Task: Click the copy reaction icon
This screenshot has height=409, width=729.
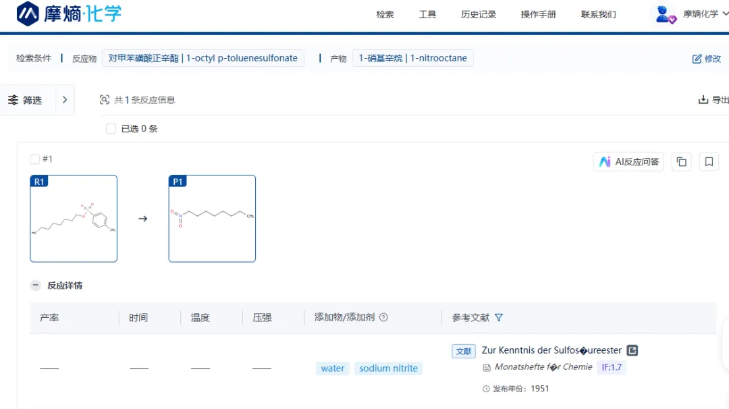Action: pos(682,162)
